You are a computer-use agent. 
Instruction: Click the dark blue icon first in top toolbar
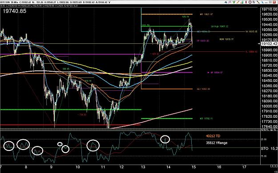pyautogui.click(x=226, y=2)
